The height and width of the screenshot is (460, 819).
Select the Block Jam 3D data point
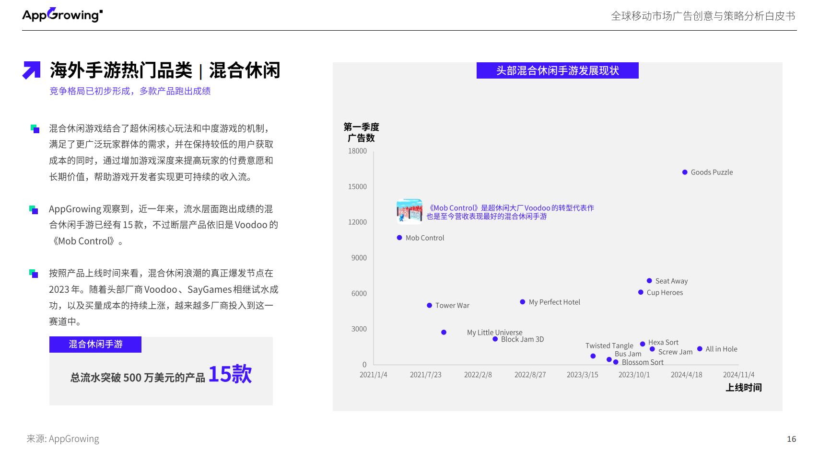[x=495, y=339]
